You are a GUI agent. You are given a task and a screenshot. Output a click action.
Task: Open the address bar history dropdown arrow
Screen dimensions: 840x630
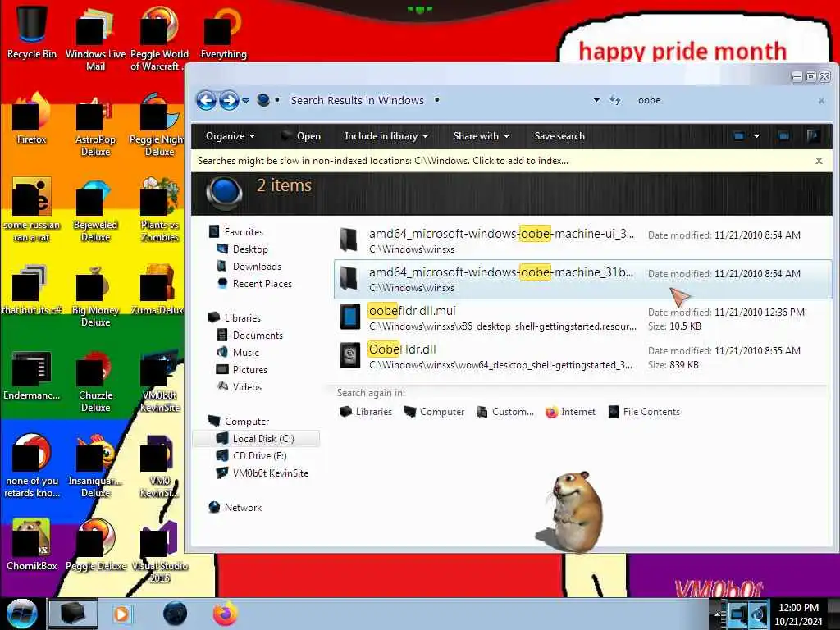596,100
